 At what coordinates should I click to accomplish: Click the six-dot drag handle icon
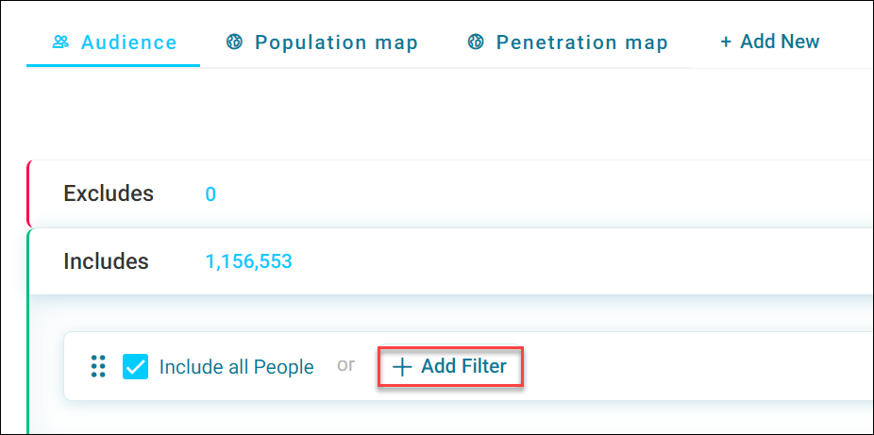(99, 366)
